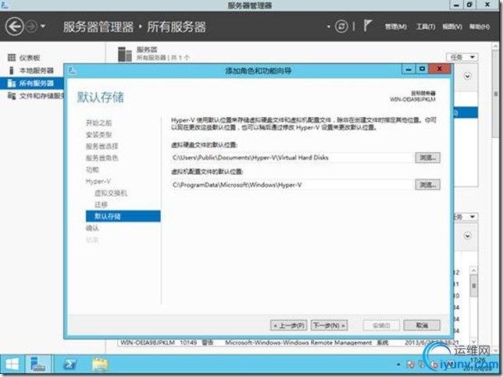Click the large servers tile icon in the header
This screenshot has width=503, height=377.
tap(125, 54)
